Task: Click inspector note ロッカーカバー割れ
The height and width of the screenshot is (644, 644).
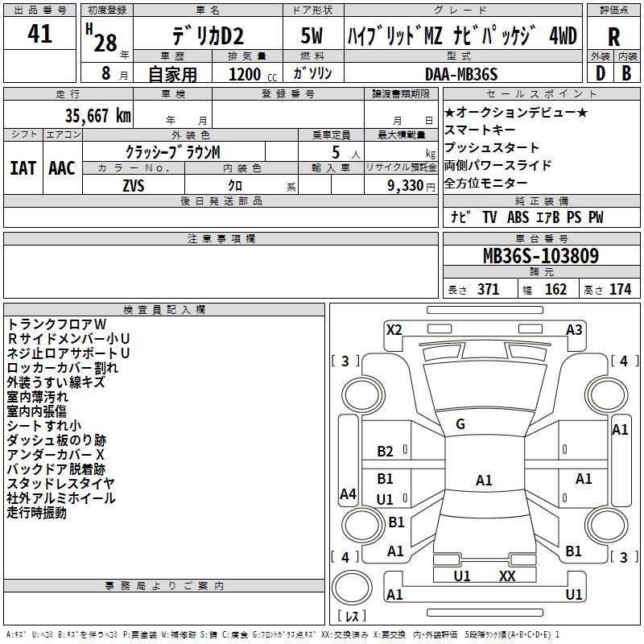Action: [63, 368]
